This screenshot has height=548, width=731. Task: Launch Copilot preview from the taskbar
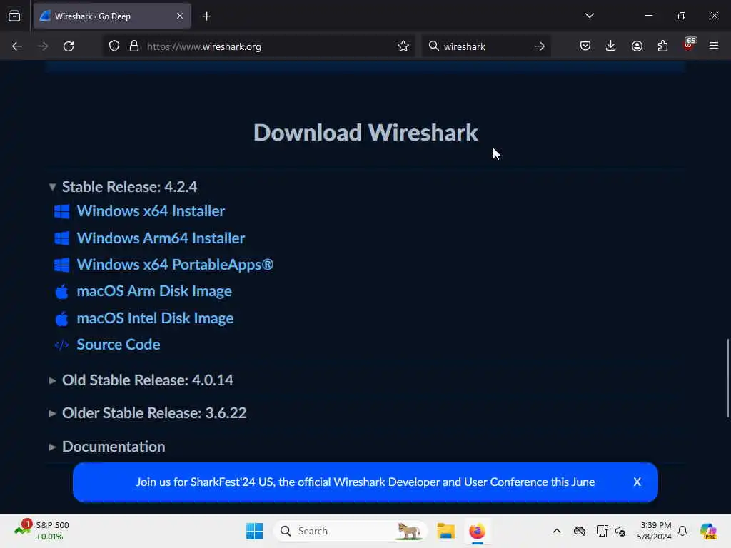tap(708, 531)
